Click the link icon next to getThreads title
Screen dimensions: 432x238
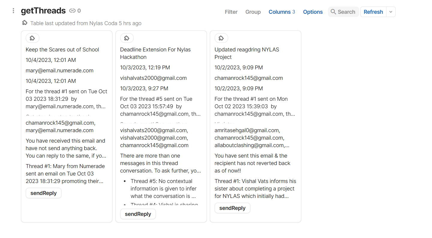coord(72,11)
